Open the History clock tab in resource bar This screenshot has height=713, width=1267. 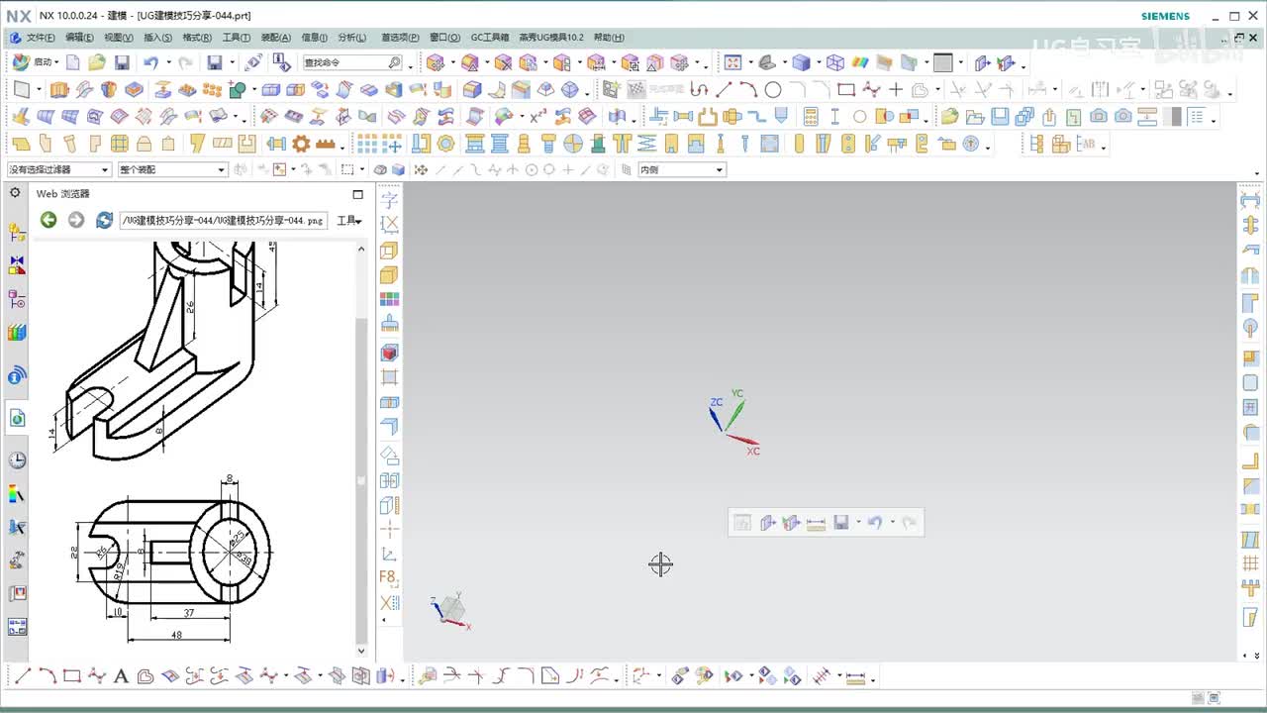coord(17,460)
